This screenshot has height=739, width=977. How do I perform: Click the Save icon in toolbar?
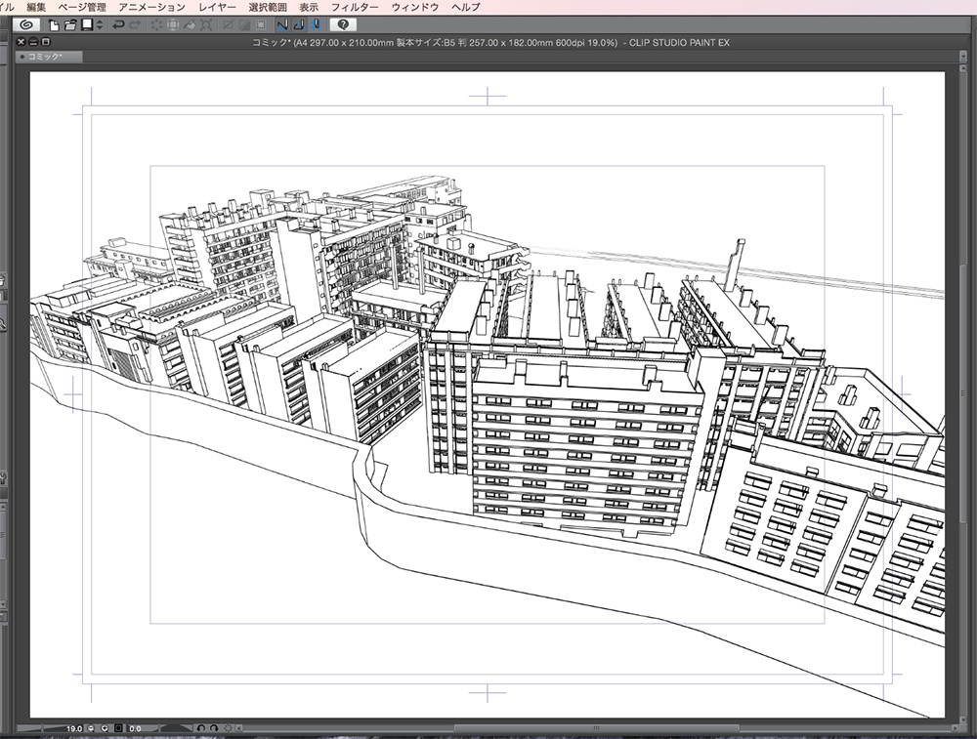pyautogui.click(x=86, y=24)
